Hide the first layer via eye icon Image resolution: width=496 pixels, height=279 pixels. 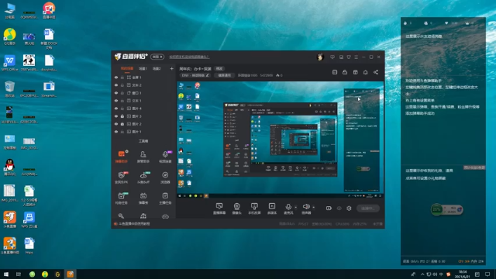coord(116,77)
